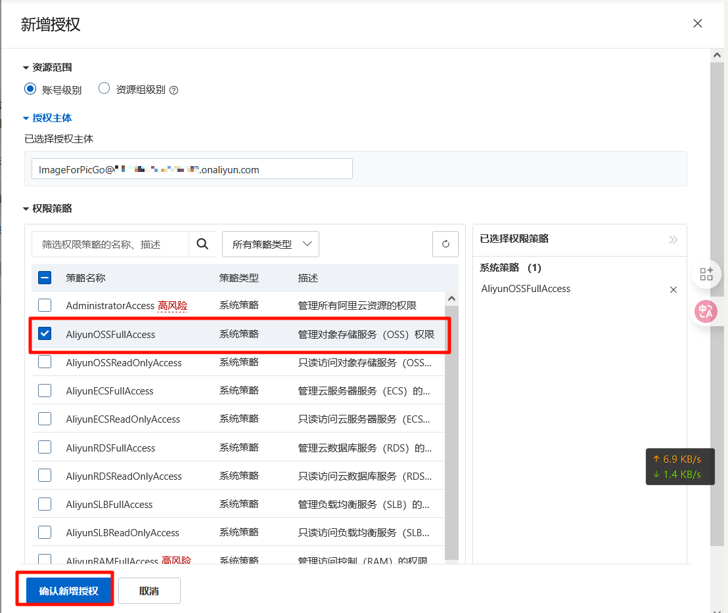The height and width of the screenshot is (613, 728).
Task: Click the 管理所有阿里云资源的权限 description
Action: coord(357,306)
